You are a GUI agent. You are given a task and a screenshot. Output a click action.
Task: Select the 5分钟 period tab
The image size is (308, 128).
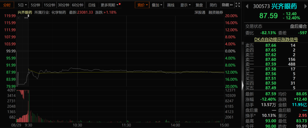pos(35,5)
